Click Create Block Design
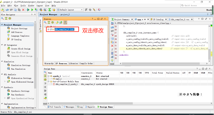 coord(21,49)
